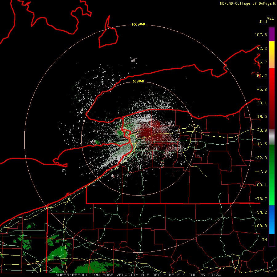277x277 pixels.
Task: Click the -0.9 velocity scale value
Action: [x=262, y=130]
